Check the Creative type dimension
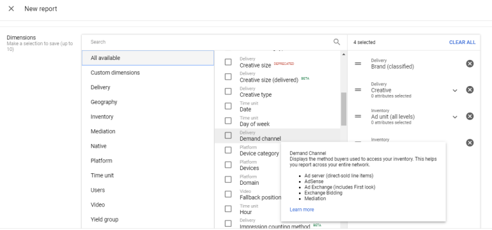 point(228,91)
